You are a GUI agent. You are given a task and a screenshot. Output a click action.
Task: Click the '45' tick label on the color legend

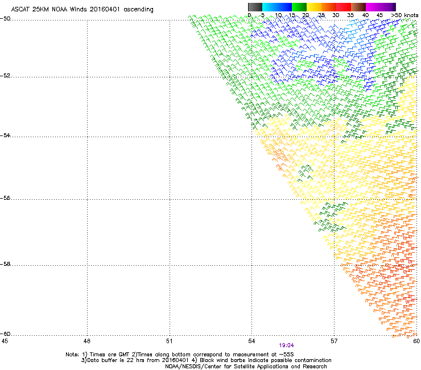(x=379, y=15)
